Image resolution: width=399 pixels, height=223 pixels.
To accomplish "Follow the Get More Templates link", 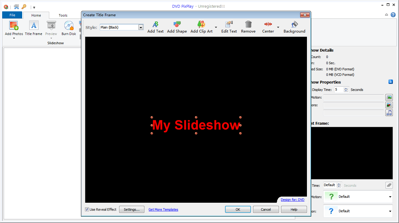I will pos(163,209).
